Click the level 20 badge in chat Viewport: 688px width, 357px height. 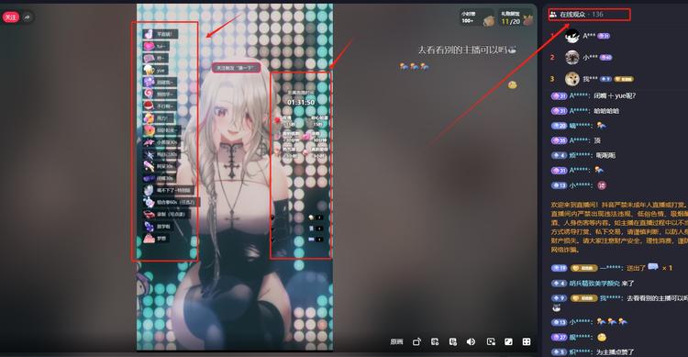pos(559,126)
